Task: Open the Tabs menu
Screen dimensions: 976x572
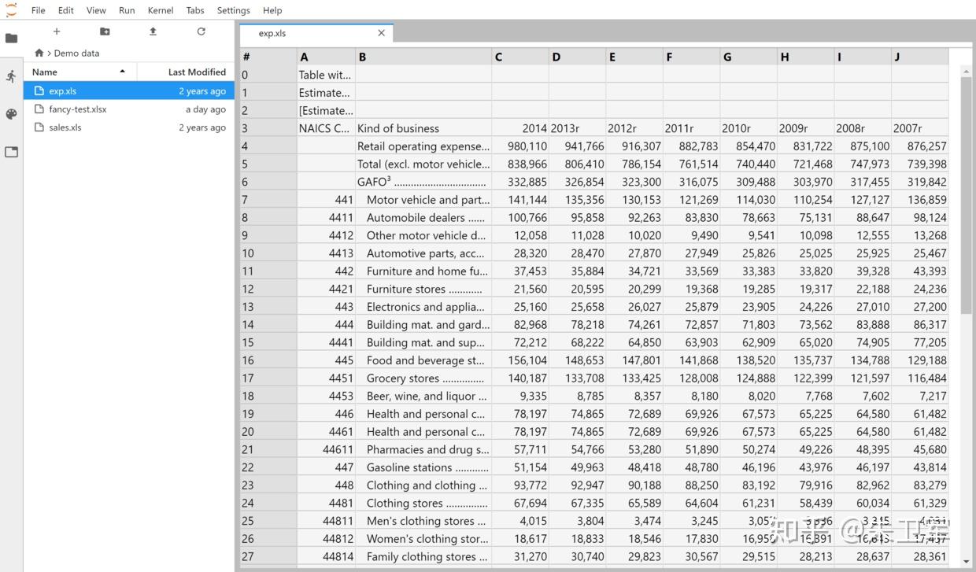Action: (195, 10)
